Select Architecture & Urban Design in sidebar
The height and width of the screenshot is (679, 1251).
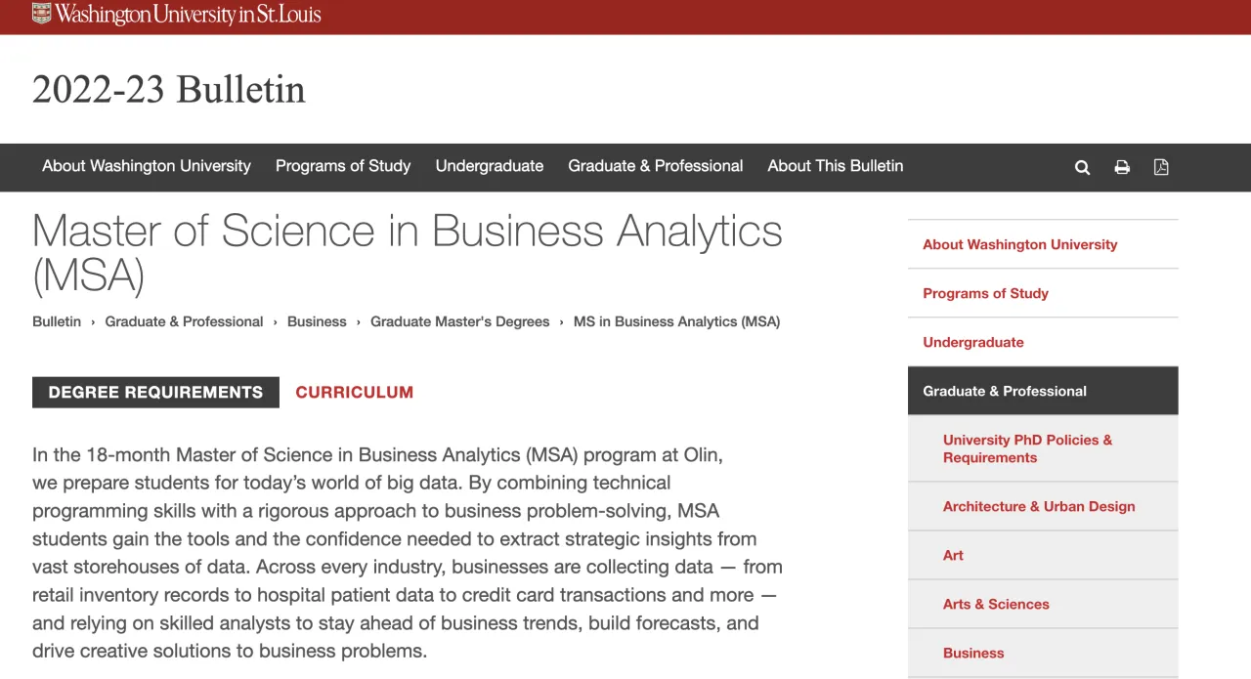click(x=1039, y=506)
